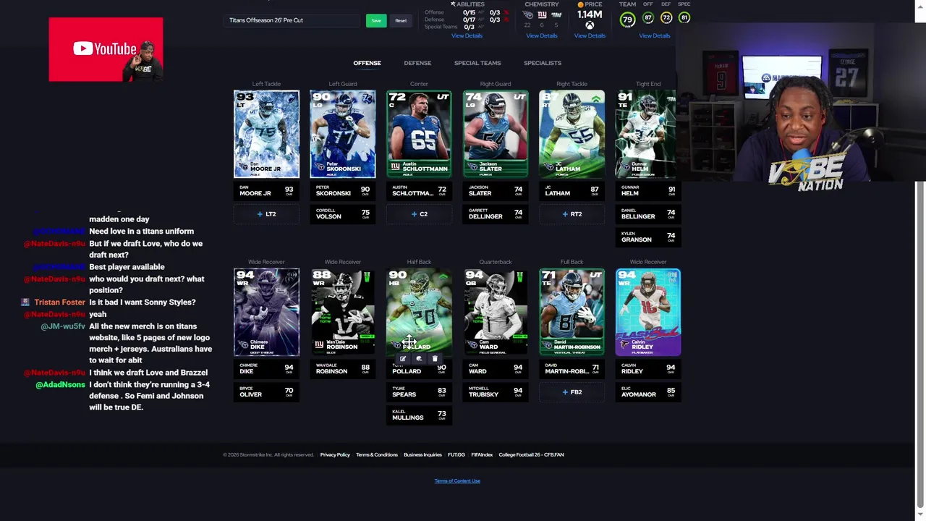The height and width of the screenshot is (521, 926).
Task: Open the Special Teams tab
Action: [477, 63]
